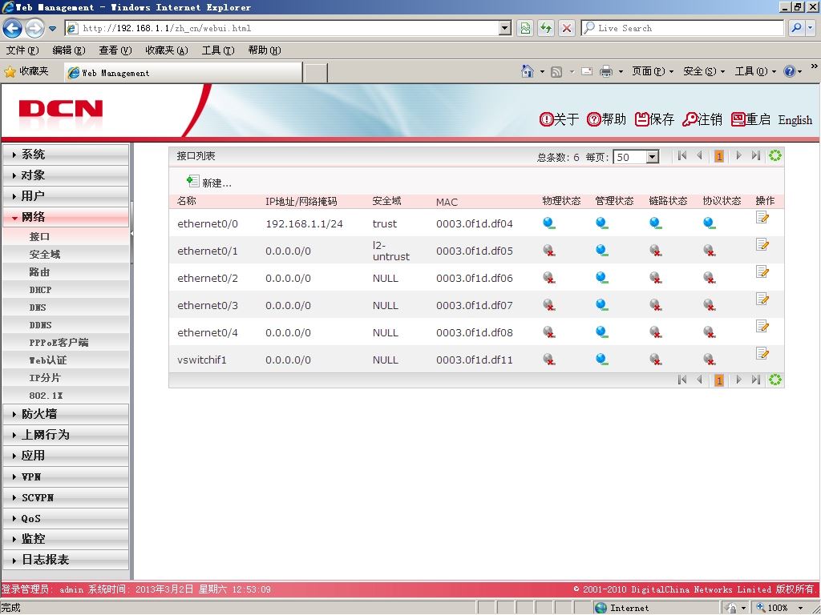
Task: Expand the QoS sidebar section
Action: point(66,518)
